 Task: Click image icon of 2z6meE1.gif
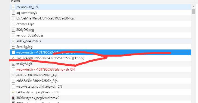tap(13, 24)
